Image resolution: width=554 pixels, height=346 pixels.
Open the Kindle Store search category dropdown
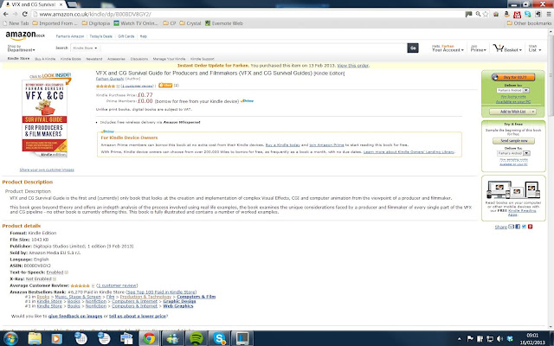[85, 48]
